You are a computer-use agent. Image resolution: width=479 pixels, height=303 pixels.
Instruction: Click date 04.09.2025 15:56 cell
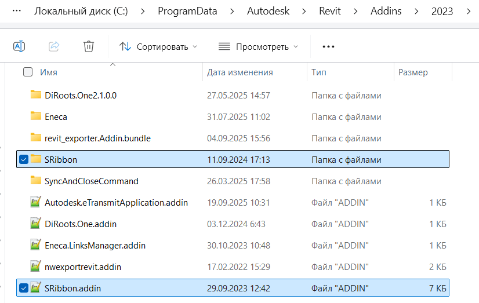coord(238,138)
